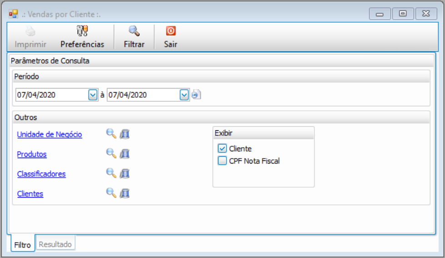This screenshot has height=258, width=445.
Task: Open the Classificadores link
Action: [41, 174]
